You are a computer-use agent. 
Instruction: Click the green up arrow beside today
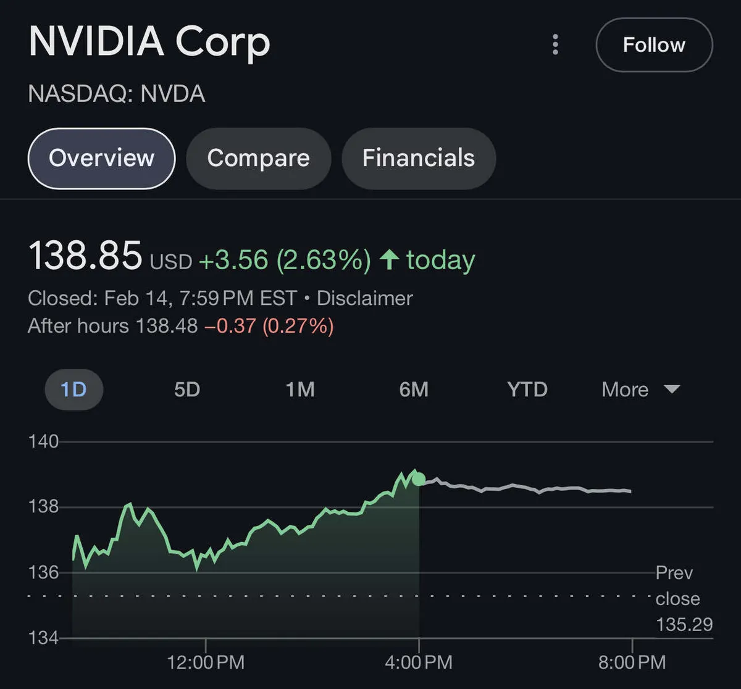coord(389,260)
